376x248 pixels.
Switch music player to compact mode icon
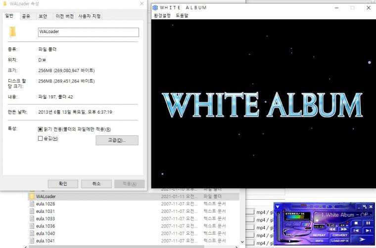click(365, 207)
